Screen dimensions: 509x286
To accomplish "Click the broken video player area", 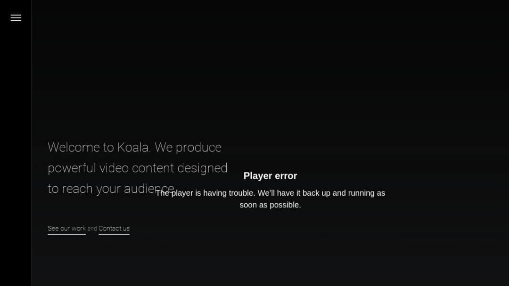I will (x=270, y=188).
